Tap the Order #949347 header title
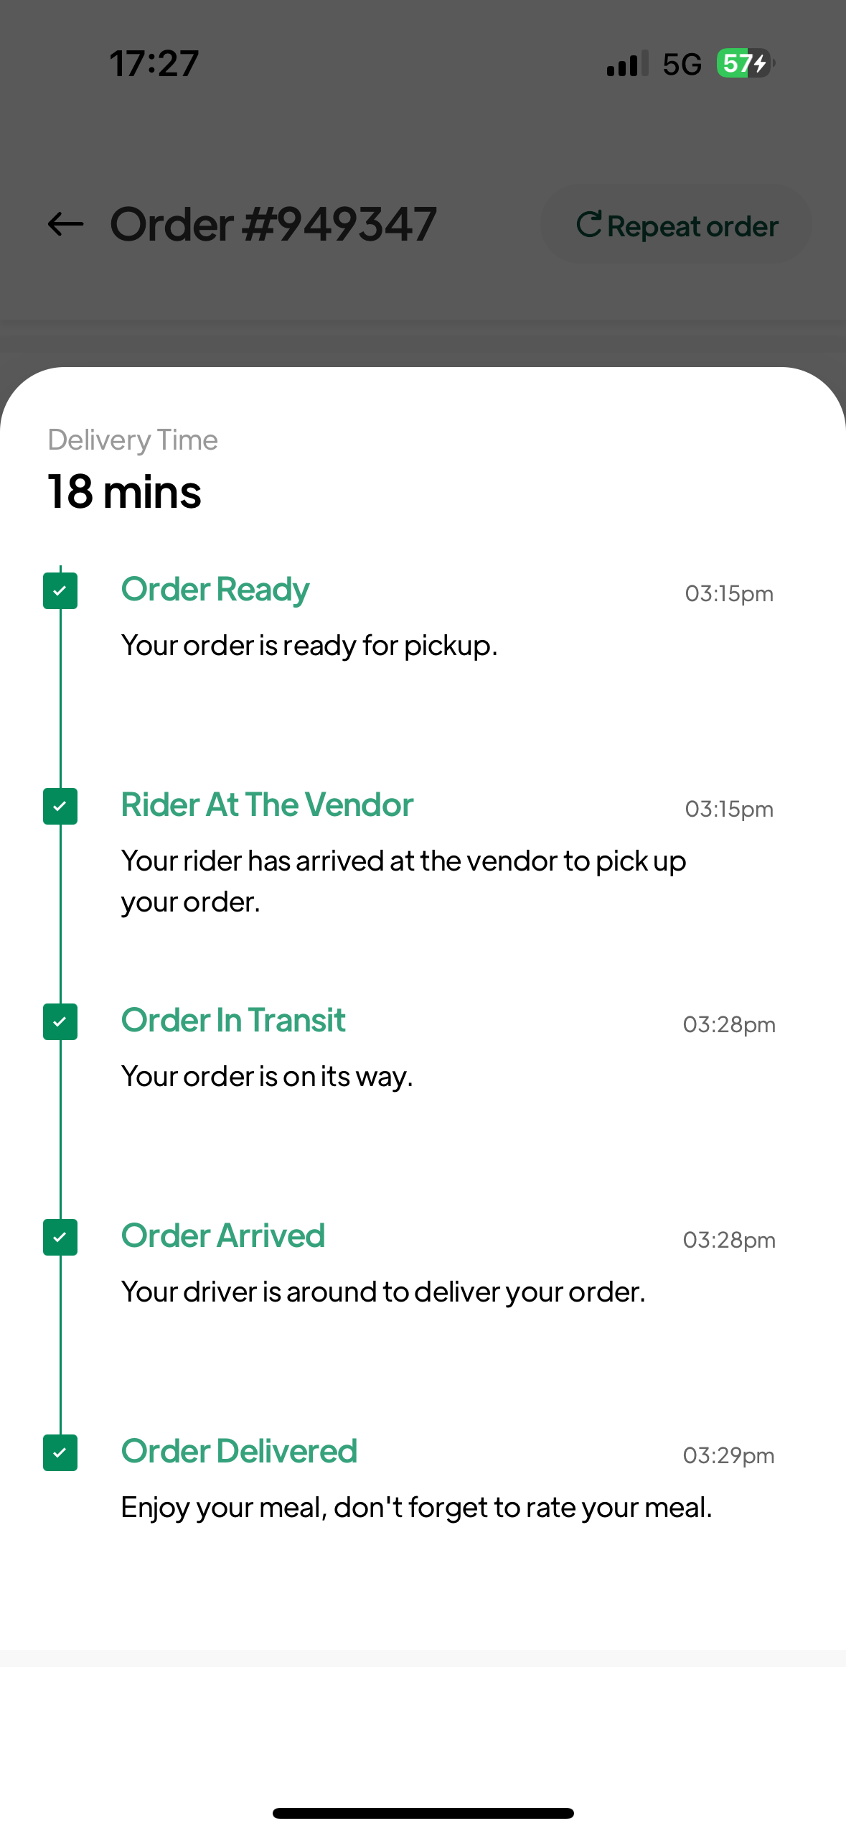The height and width of the screenshot is (1836, 846). point(273,224)
